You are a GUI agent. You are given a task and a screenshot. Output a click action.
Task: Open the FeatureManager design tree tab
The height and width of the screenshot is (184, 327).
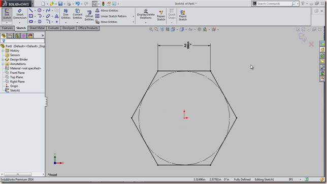4,36
